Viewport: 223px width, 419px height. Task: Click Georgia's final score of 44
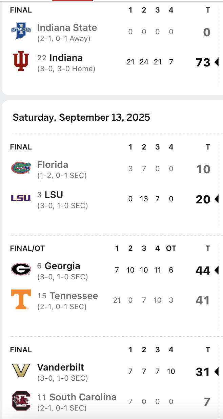click(x=203, y=271)
